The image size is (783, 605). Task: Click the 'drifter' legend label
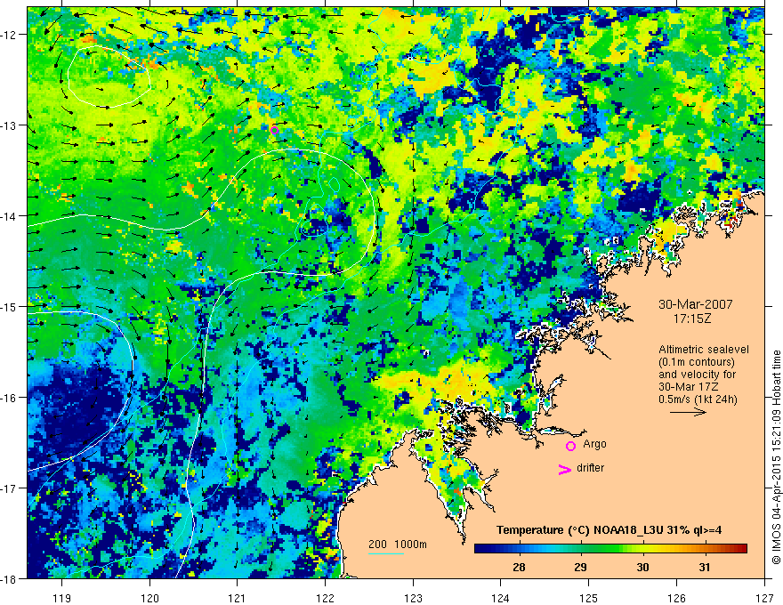[590, 468]
